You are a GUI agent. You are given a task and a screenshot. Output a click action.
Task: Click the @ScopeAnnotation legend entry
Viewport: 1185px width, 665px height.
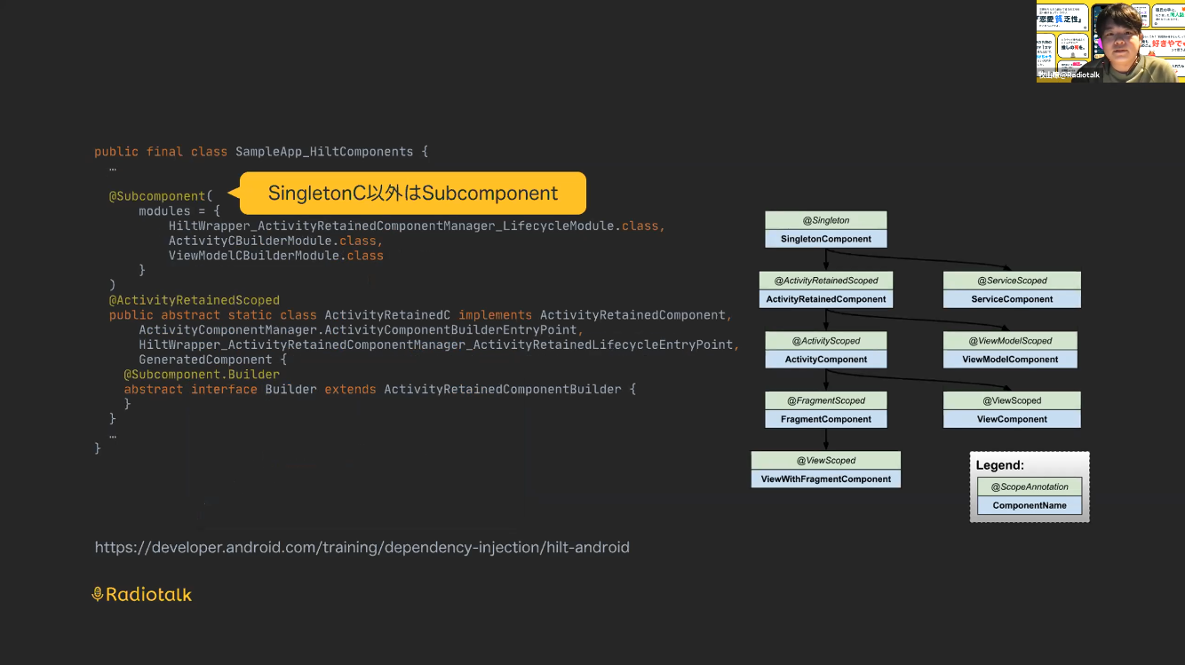click(x=1030, y=487)
